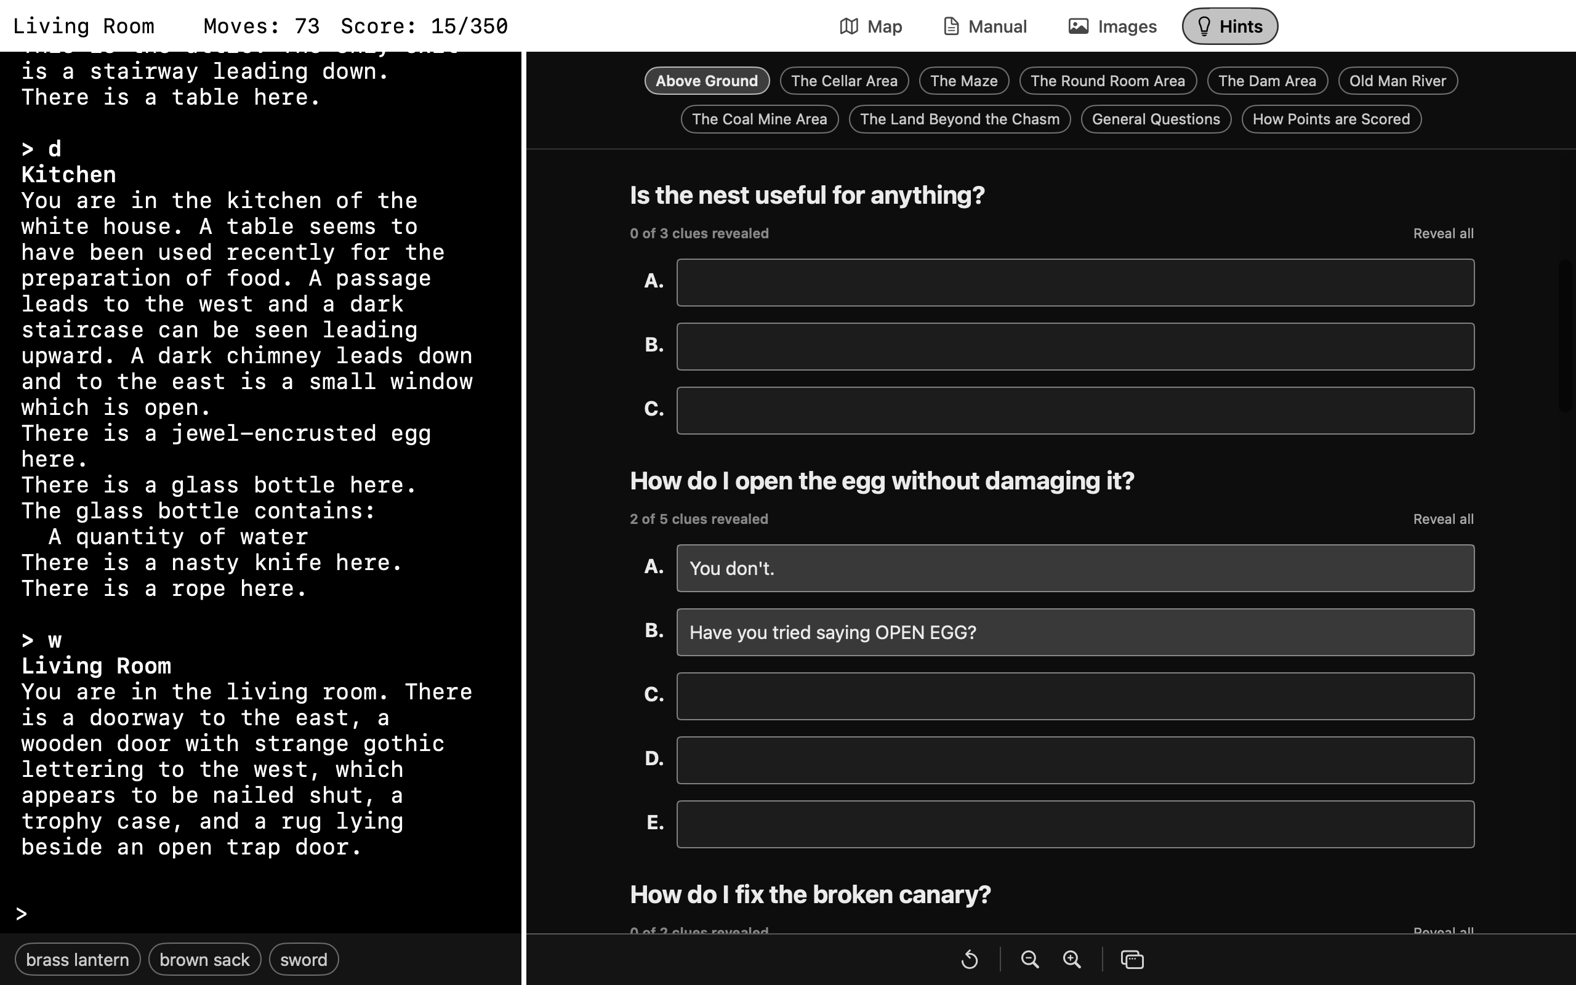Screen dimensions: 1576x985
Task: Select the Hints tab
Action: tap(1229, 26)
